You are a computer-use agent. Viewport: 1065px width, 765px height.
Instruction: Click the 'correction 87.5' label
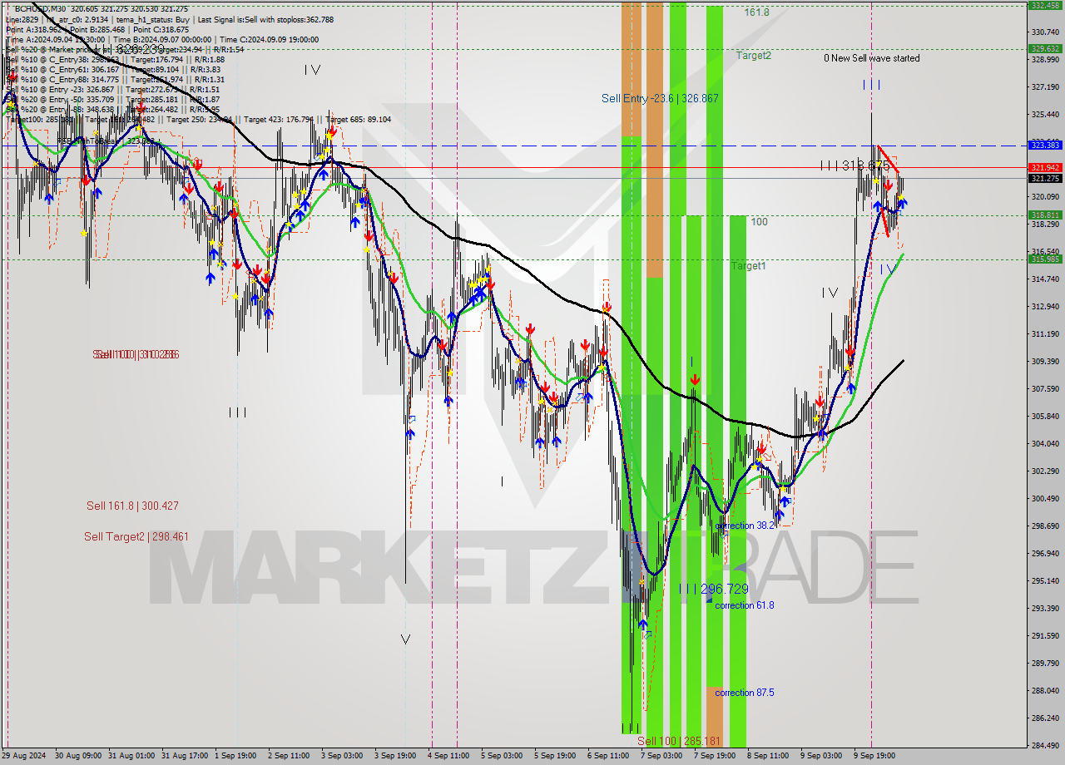point(745,693)
